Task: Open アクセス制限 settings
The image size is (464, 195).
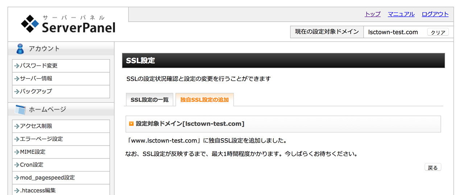Action: click(36, 126)
